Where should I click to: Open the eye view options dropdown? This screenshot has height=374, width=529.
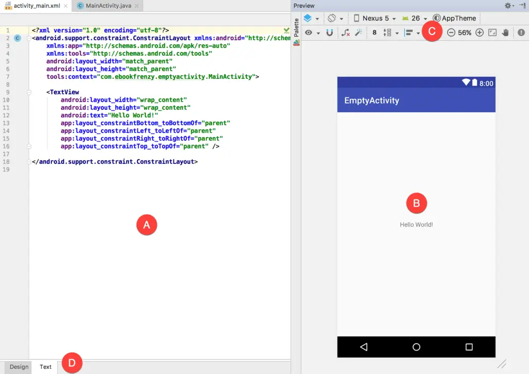[x=312, y=32]
